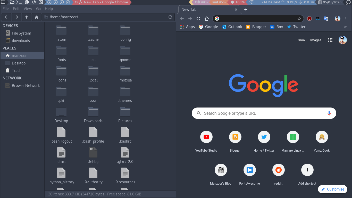Click the camera screenshot icon in panel
Viewport: 352px width, 198px height.
pos(41,2)
